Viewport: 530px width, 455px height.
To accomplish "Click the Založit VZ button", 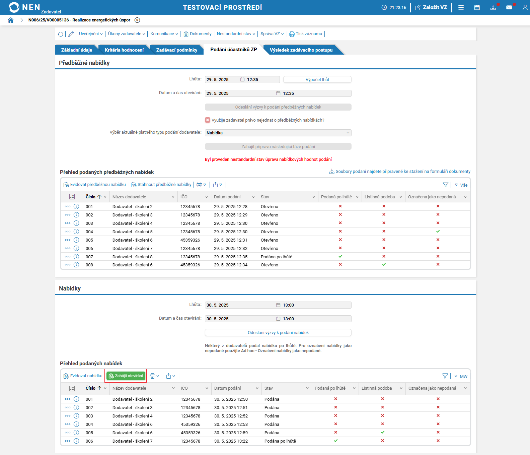I will click(x=431, y=7).
